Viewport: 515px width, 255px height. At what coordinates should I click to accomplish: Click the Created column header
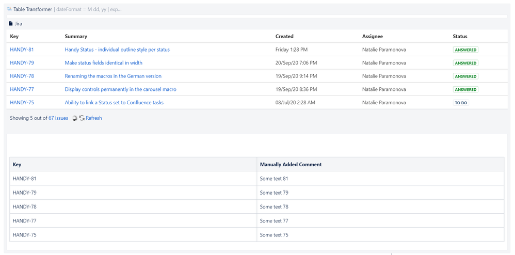click(x=284, y=37)
